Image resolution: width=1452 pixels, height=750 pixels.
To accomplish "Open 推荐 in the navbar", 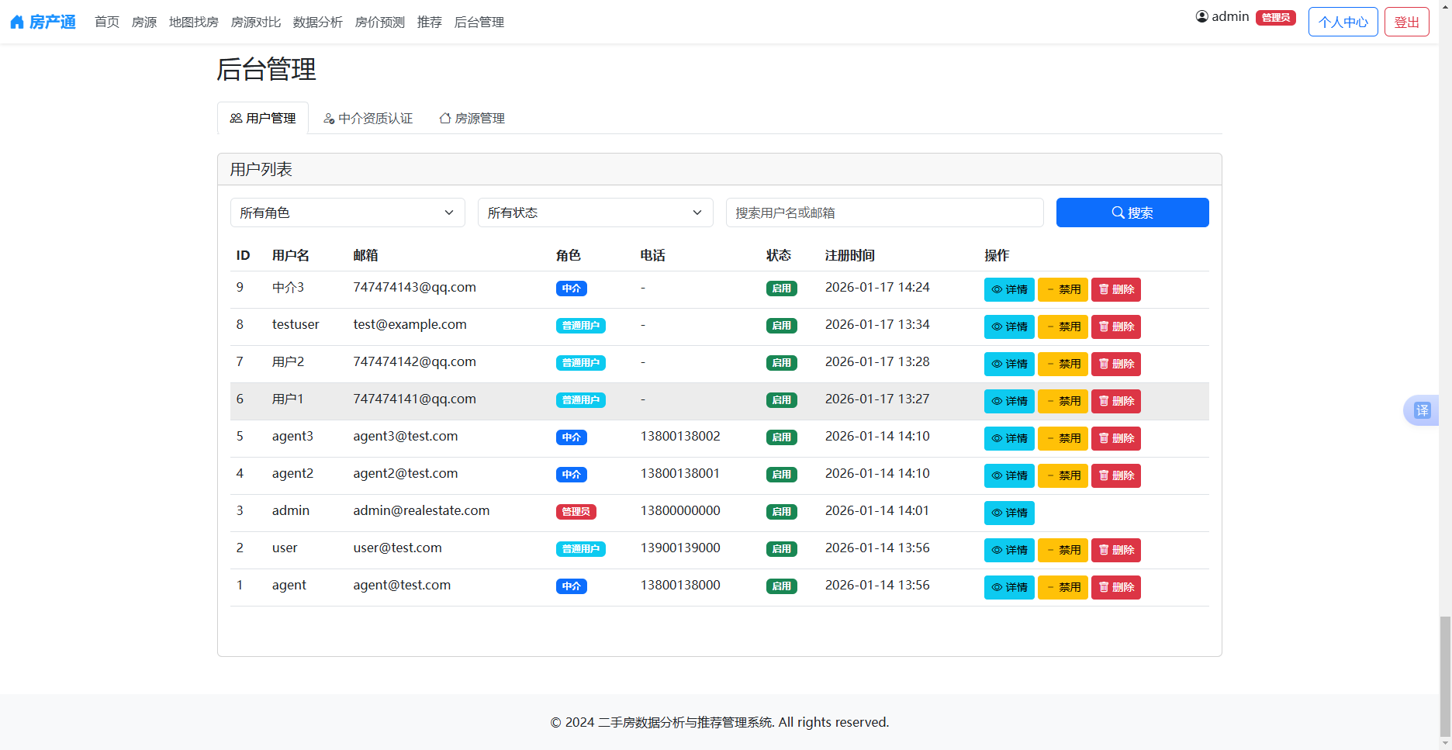I will tap(430, 22).
